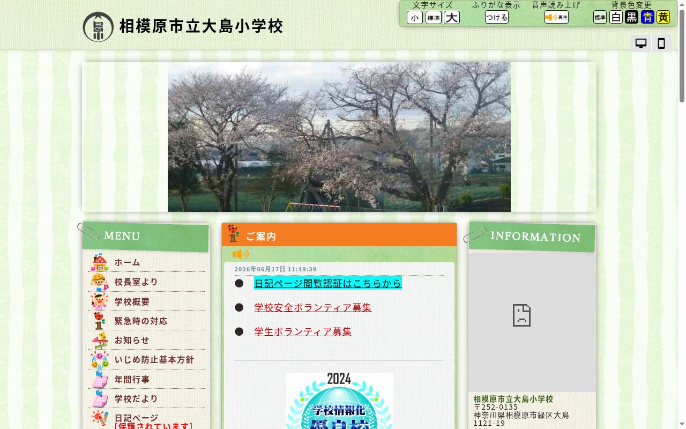The height and width of the screenshot is (429, 686).
Task: Open ホーム menu item
Action: [x=146, y=262]
